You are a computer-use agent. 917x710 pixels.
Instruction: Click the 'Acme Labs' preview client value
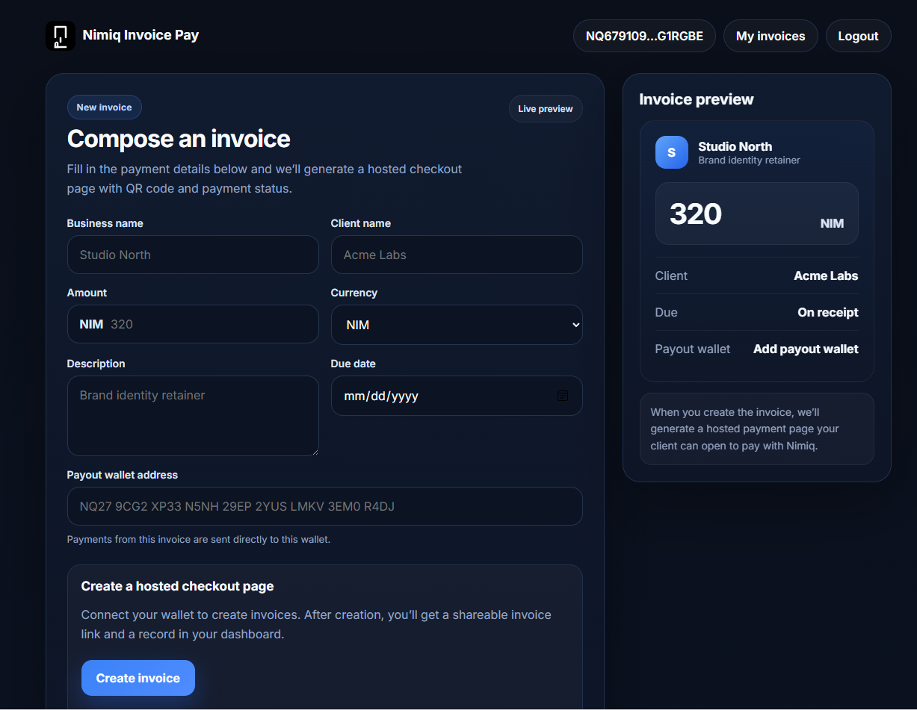coord(826,275)
